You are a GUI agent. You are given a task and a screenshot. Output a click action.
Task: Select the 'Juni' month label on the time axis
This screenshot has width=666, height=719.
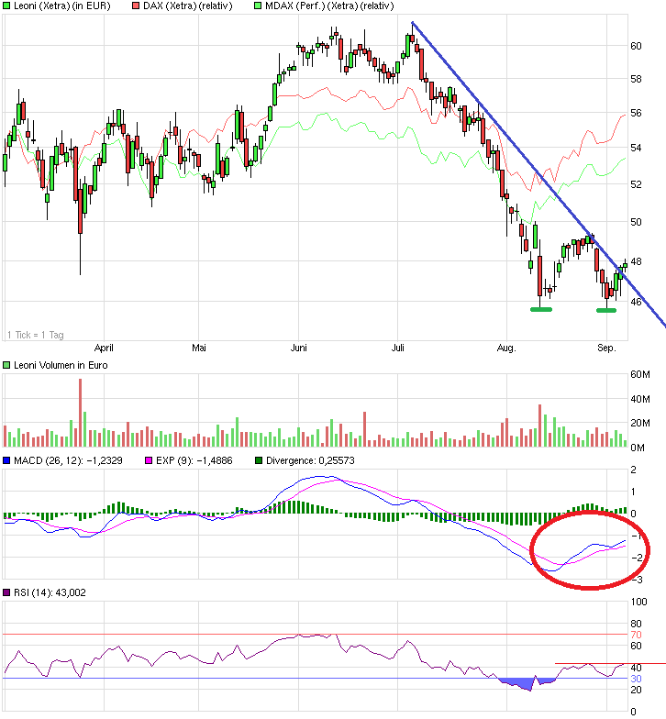click(x=299, y=348)
